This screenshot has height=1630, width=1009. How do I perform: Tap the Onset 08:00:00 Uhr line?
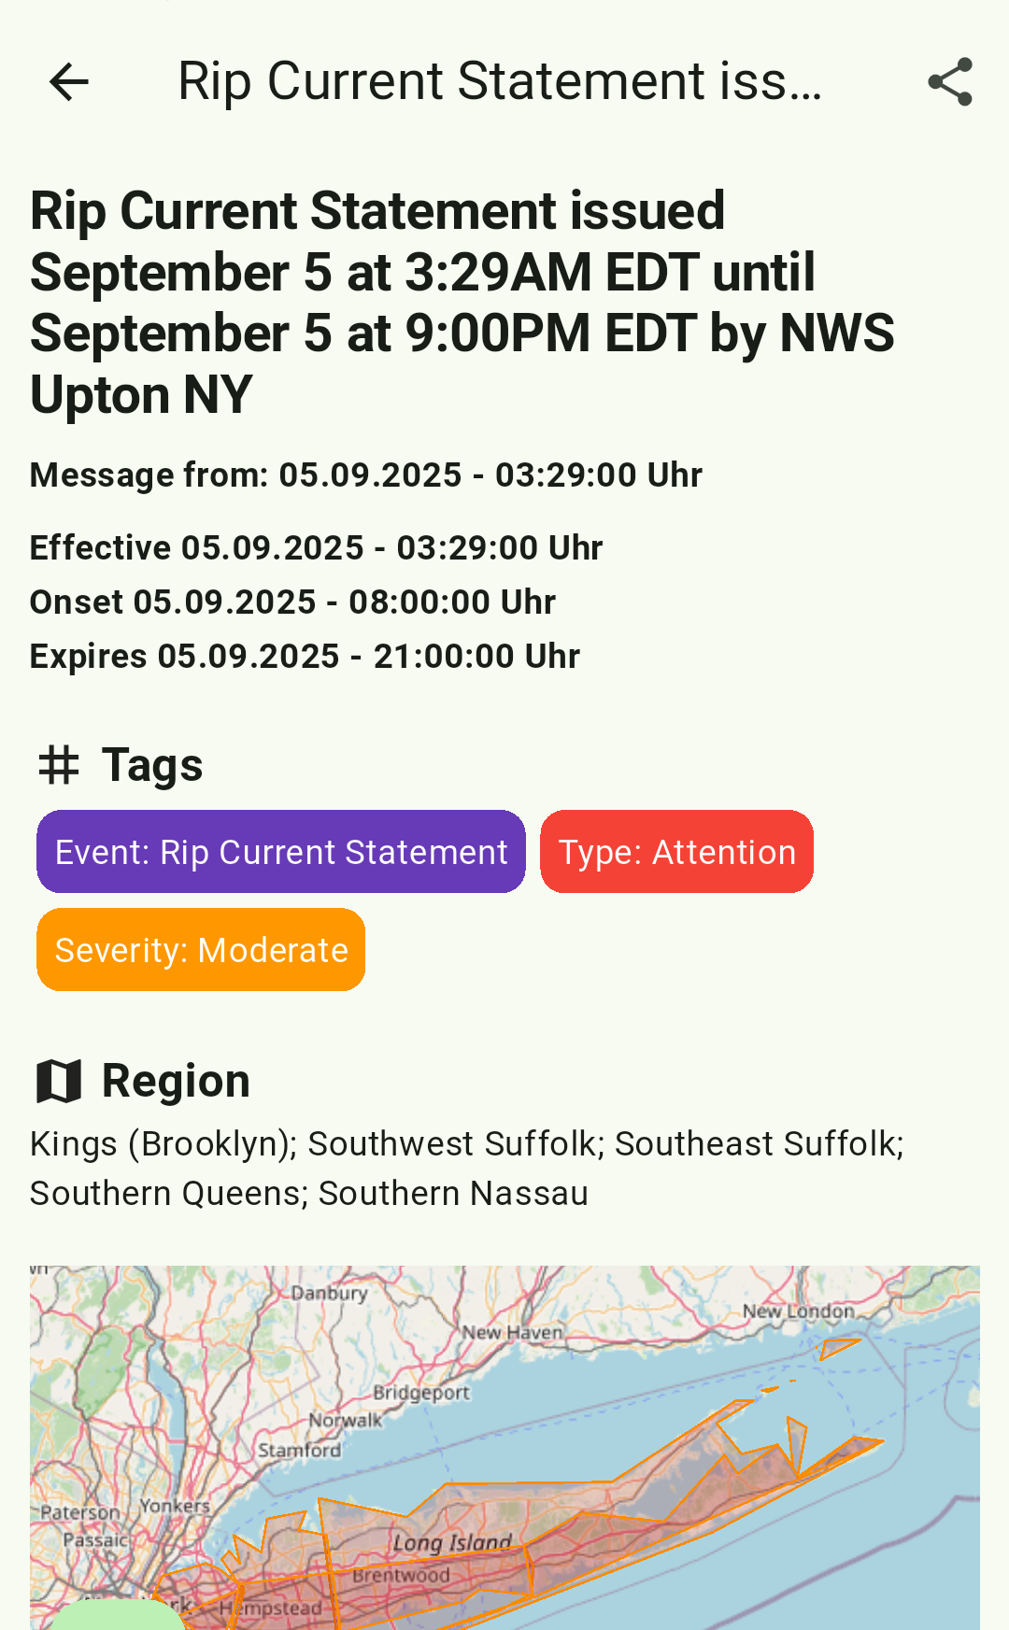coord(293,602)
